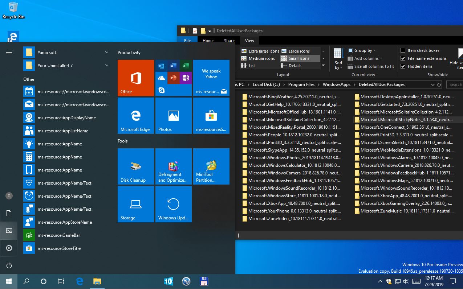Select the Microsoft.ZuneVideo folder
The height and width of the screenshot is (289, 463).
291,219
